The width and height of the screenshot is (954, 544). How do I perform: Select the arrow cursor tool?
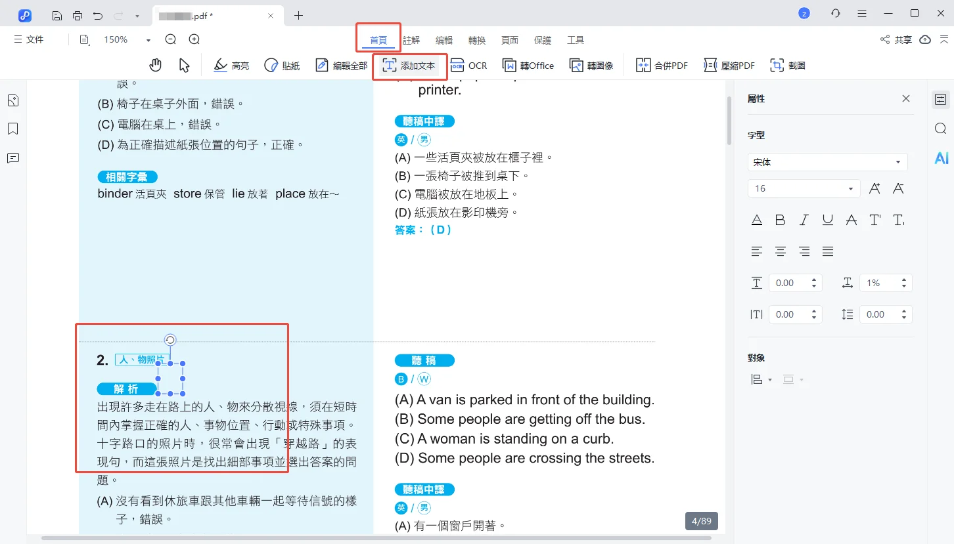[184, 65]
